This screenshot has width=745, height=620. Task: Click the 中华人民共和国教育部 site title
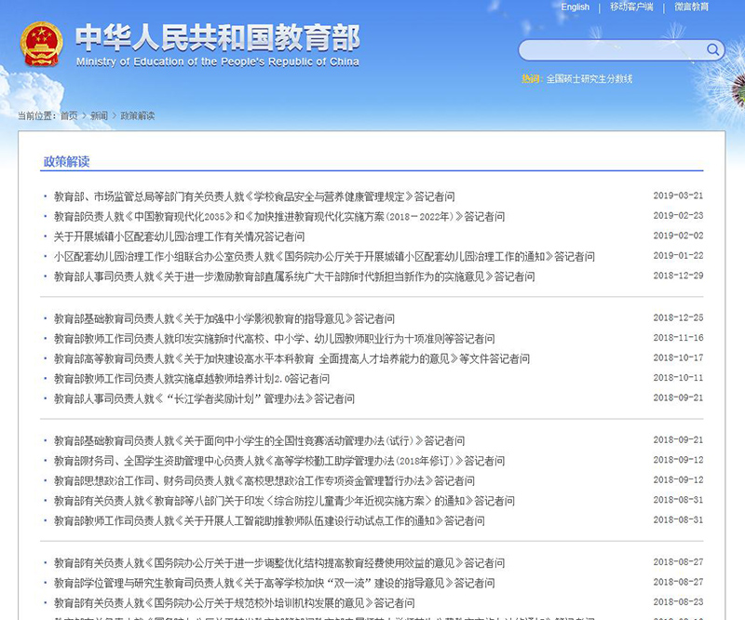[218, 37]
